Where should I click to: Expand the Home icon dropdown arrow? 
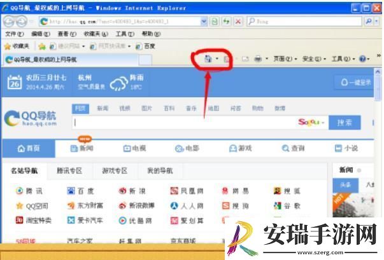click(217, 58)
